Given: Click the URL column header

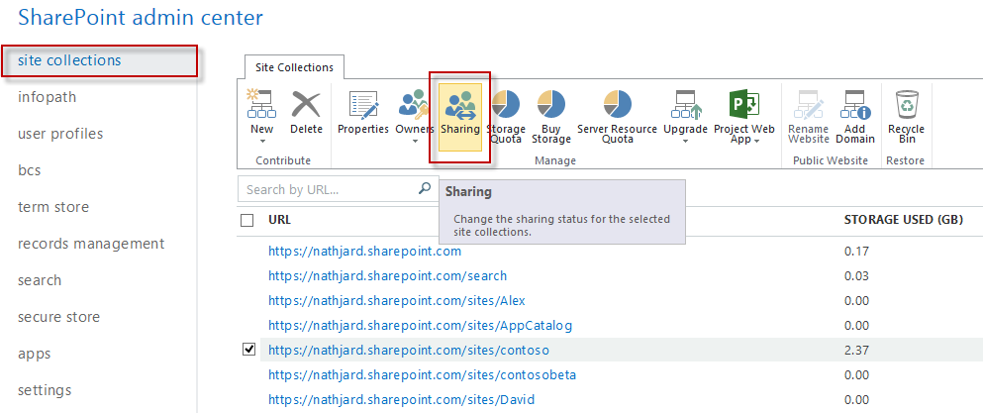Looking at the screenshot, I should point(279,220).
